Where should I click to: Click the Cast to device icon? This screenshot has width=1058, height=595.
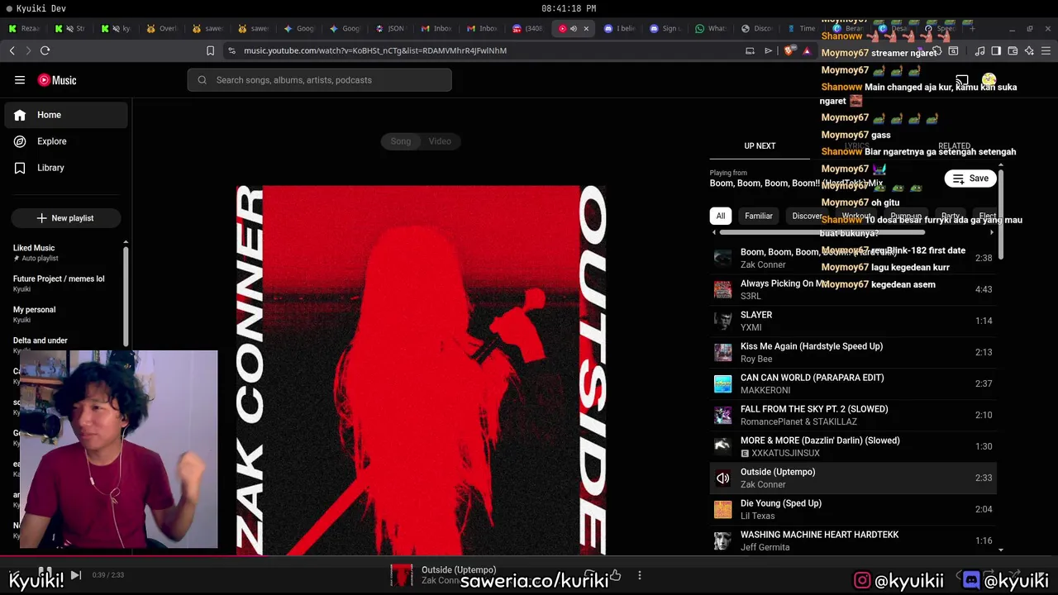[962, 80]
